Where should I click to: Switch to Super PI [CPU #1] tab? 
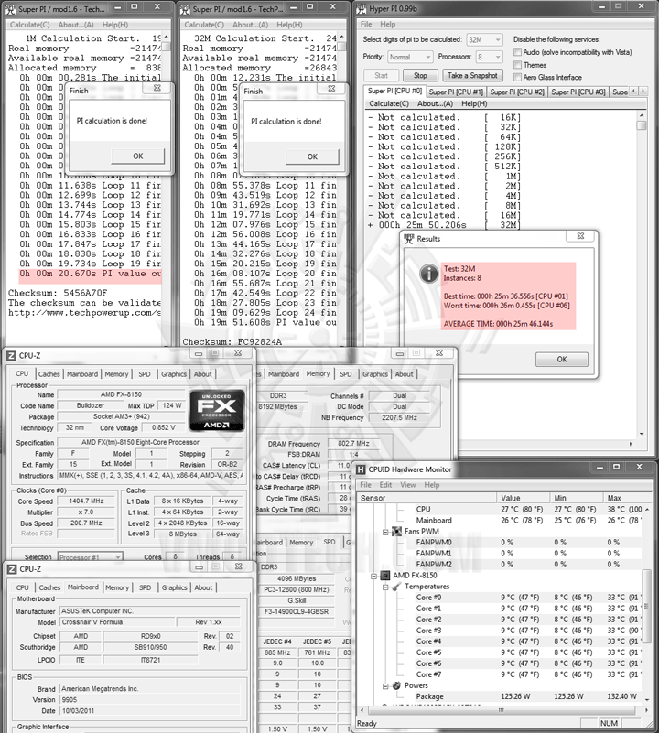pyautogui.click(x=456, y=92)
